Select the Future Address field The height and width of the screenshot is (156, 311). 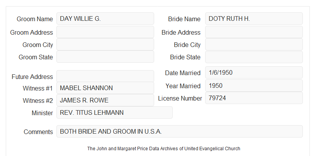click(x=105, y=76)
